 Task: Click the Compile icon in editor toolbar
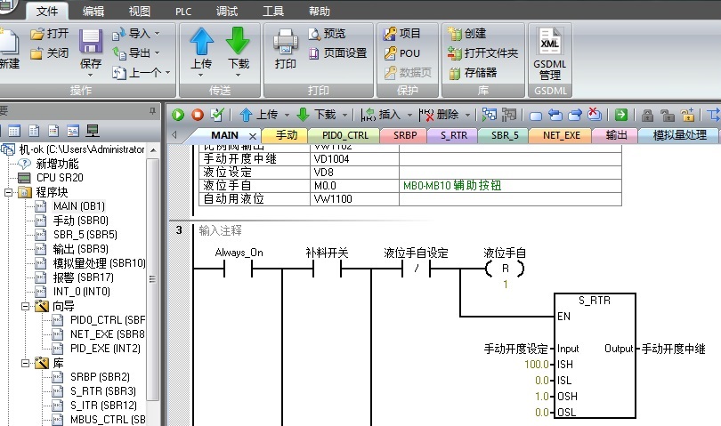pos(217,115)
